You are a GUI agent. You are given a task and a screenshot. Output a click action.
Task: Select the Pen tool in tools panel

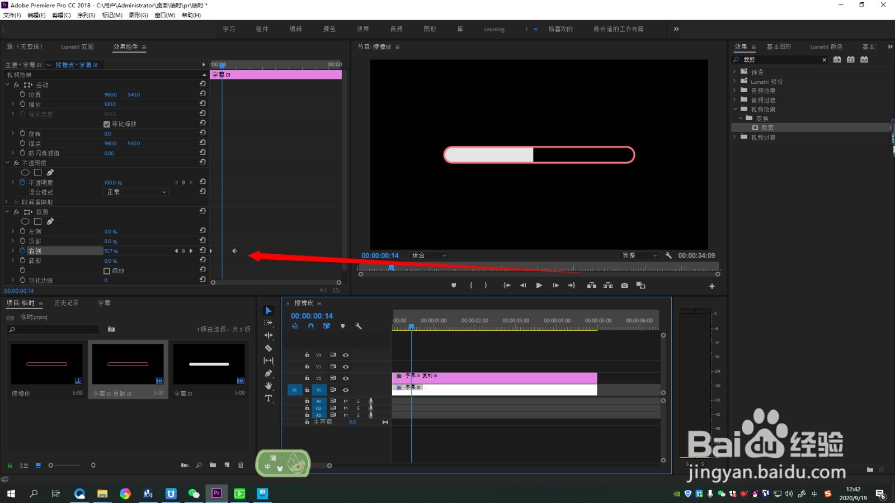268,373
